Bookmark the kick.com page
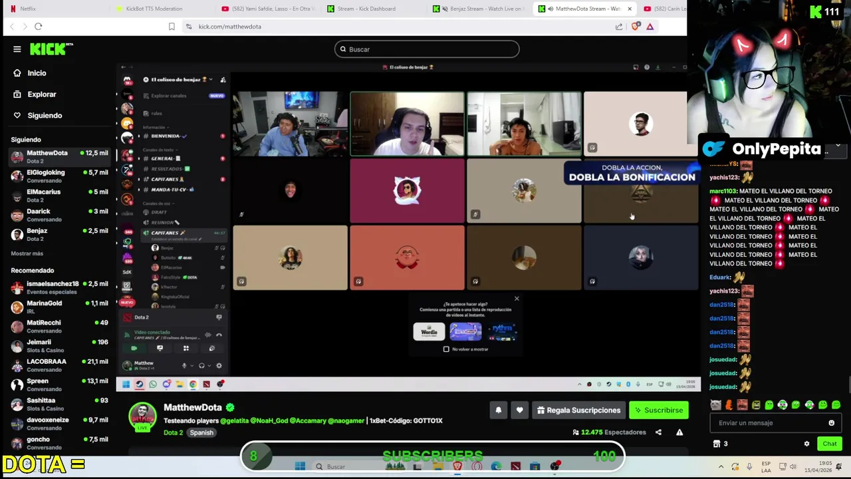 (172, 27)
